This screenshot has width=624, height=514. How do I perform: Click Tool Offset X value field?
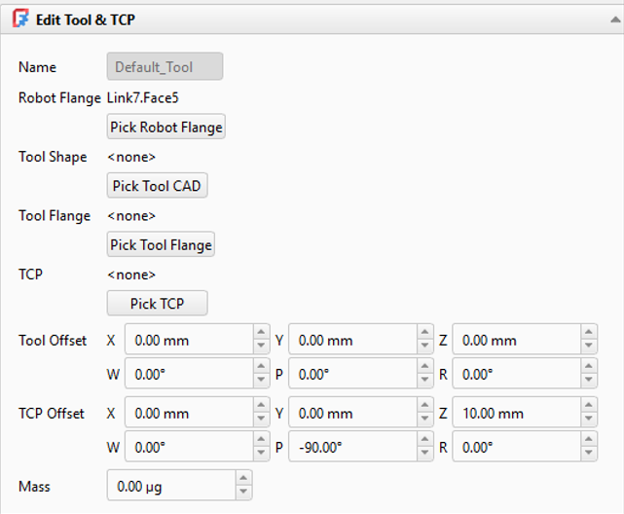pos(190,340)
